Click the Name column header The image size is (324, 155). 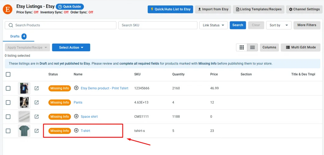78,74
